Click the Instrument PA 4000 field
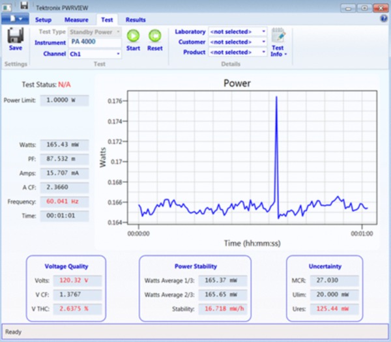Image resolution: width=391 pixels, height=342 pixels. pos(95,42)
